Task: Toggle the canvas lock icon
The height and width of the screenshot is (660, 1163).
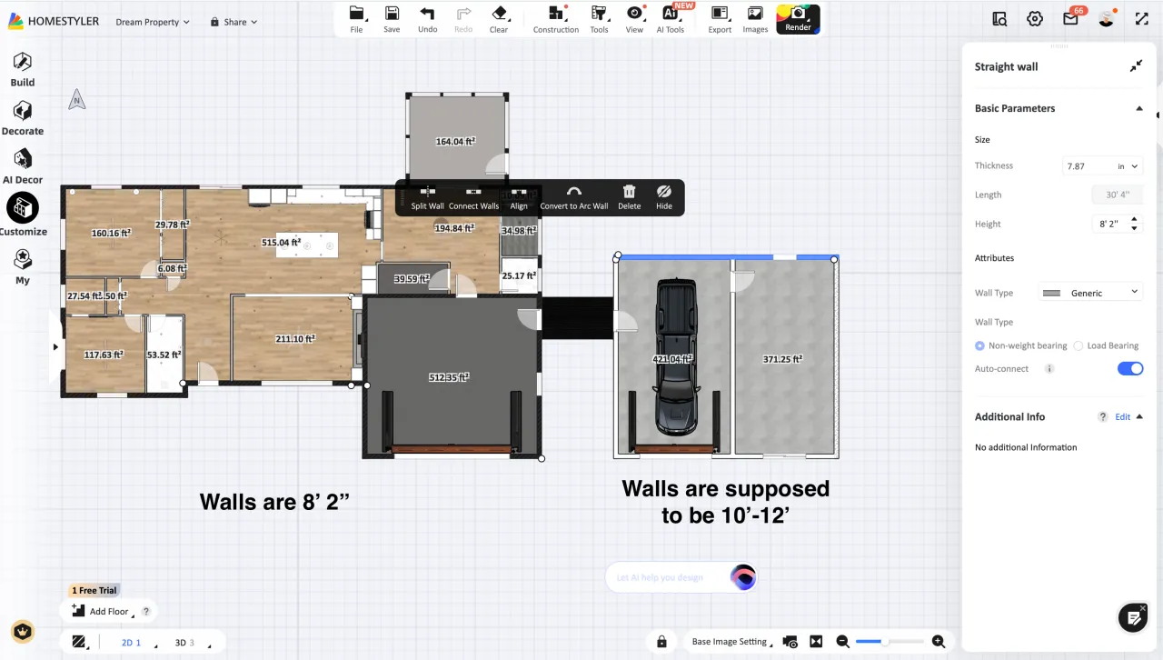Action: click(x=661, y=642)
